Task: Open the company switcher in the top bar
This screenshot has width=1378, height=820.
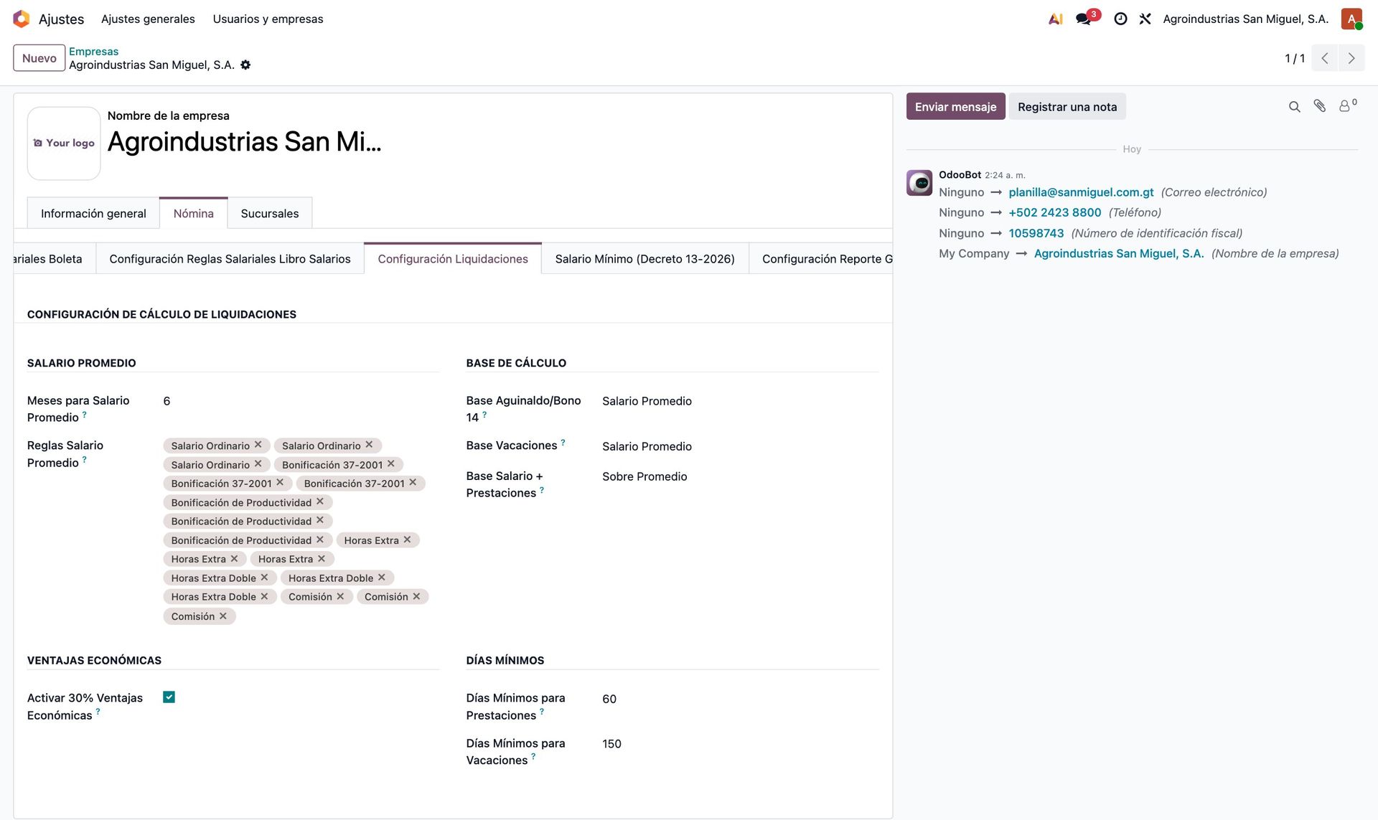Action: point(1245,19)
